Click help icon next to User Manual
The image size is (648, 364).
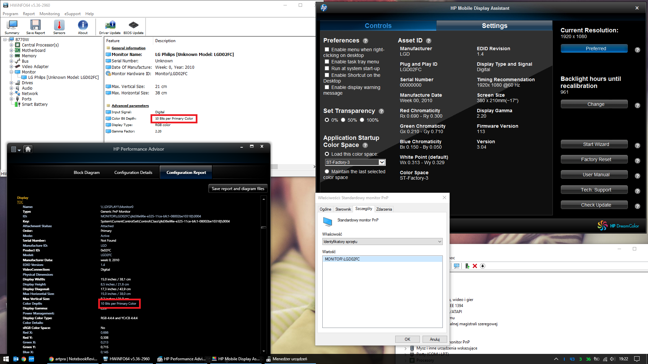(x=638, y=176)
